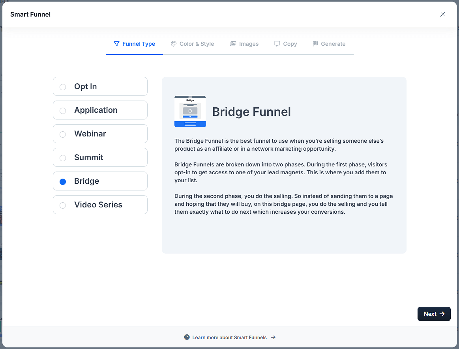The width and height of the screenshot is (459, 349).
Task: Click the funnel icon in Funnel Type tab
Action: pos(116,44)
